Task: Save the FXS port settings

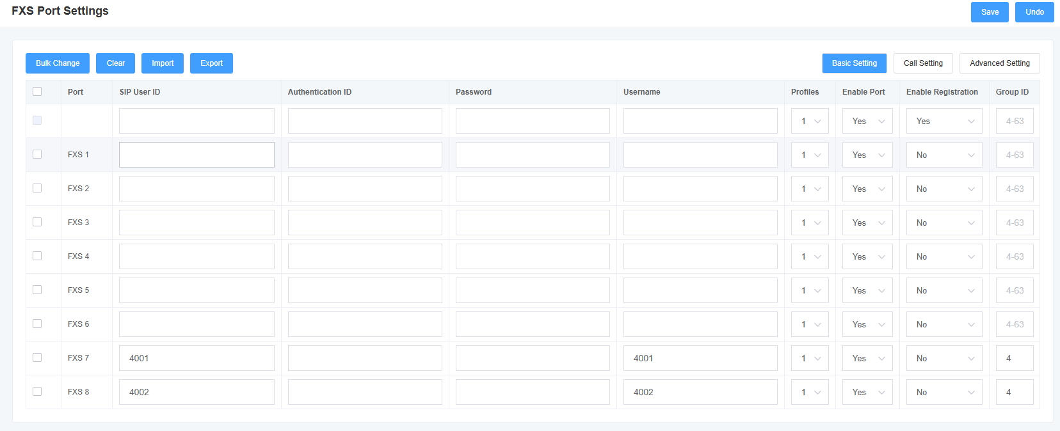Action: (990, 12)
